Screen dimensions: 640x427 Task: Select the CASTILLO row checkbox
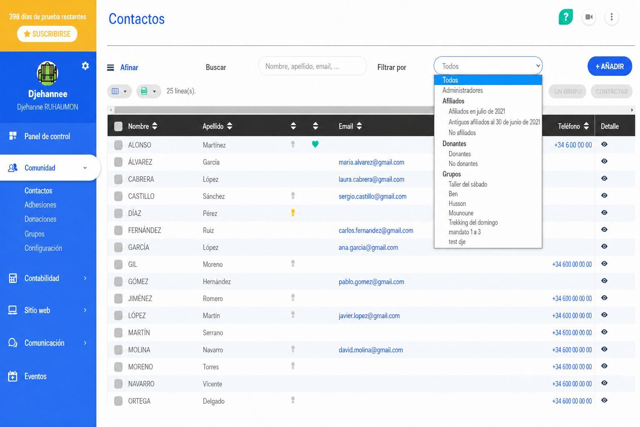tap(118, 196)
